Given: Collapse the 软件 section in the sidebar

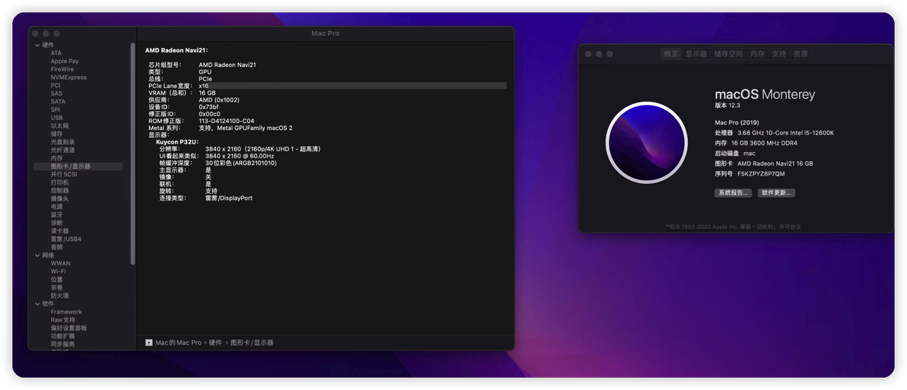Looking at the screenshot, I should pos(37,304).
